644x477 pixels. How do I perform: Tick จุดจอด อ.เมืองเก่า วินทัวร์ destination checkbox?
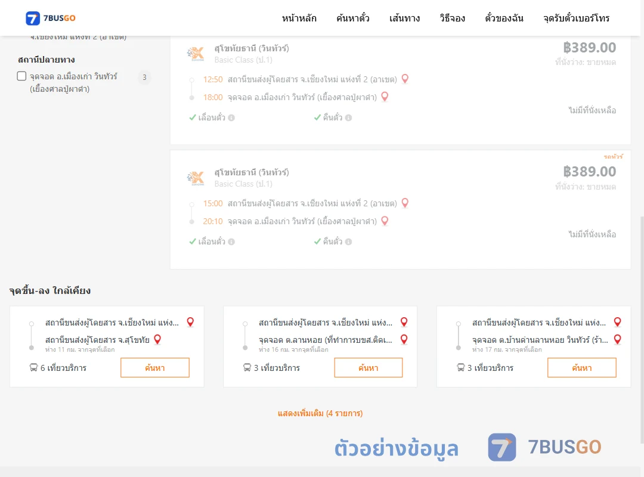22,76
